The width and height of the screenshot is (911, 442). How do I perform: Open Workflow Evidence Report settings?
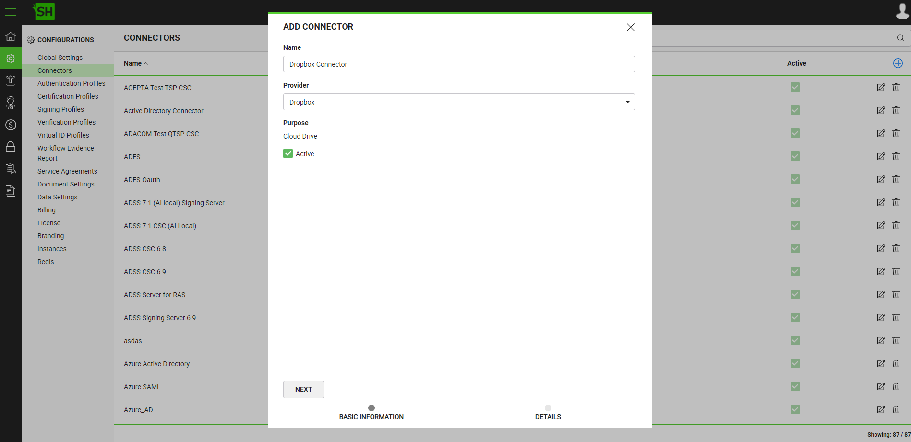(66, 153)
